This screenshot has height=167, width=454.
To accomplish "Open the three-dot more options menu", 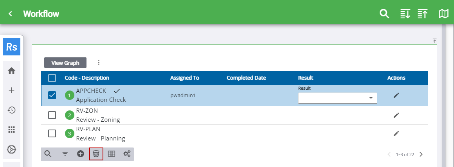I will (x=99, y=62).
